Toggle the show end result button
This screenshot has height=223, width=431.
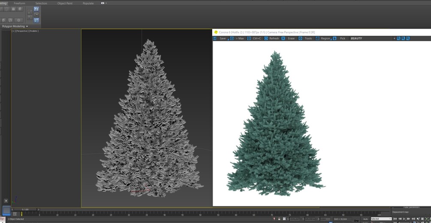pos(36,15)
